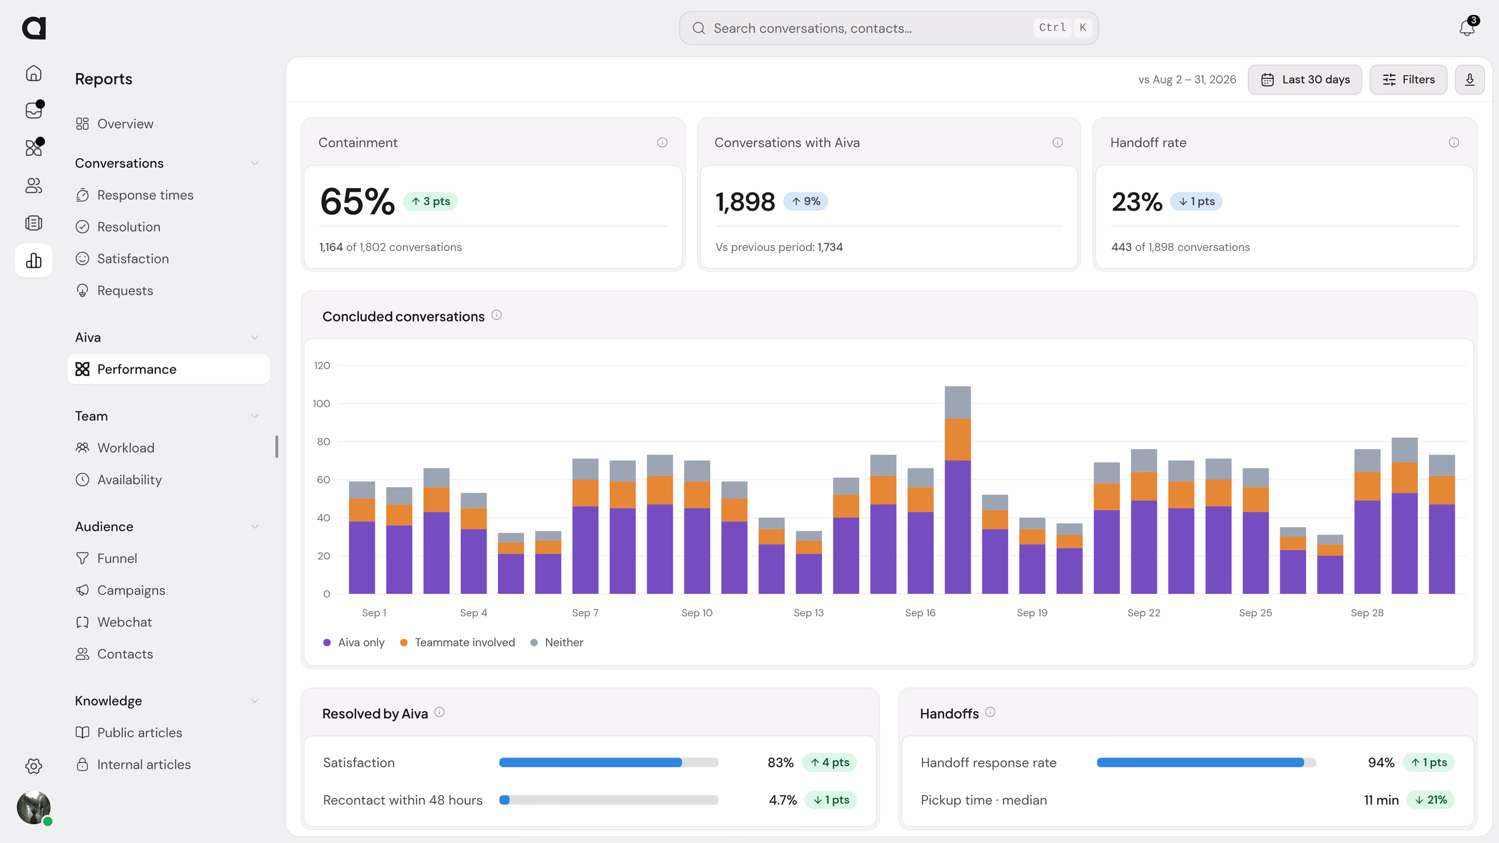Image resolution: width=1499 pixels, height=843 pixels.
Task: Toggle Teammate involved legend series
Action: (x=458, y=643)
